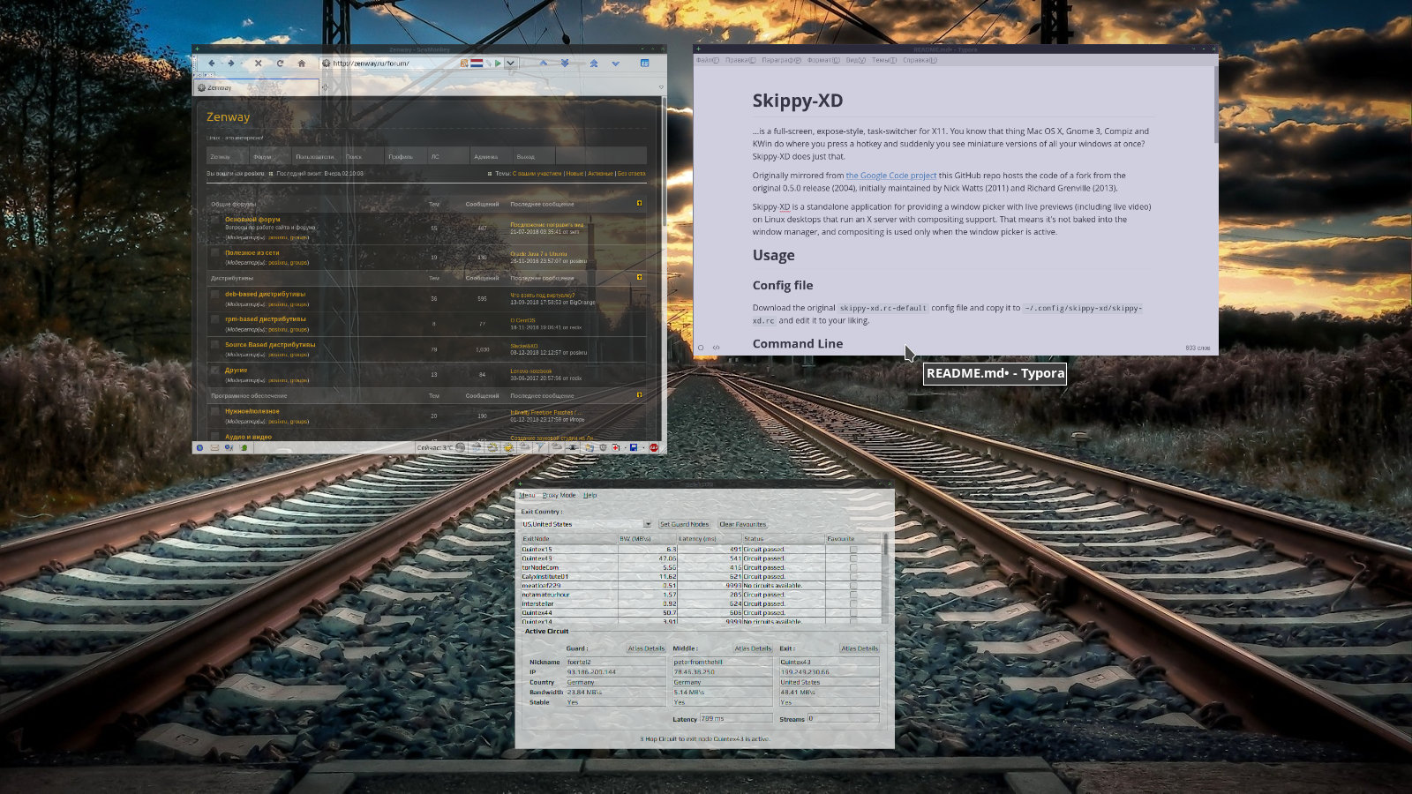The height and width of the screenshot is (794, 1412).
Task: Toggle source code mode in Typora
Action: pos(716,348)
